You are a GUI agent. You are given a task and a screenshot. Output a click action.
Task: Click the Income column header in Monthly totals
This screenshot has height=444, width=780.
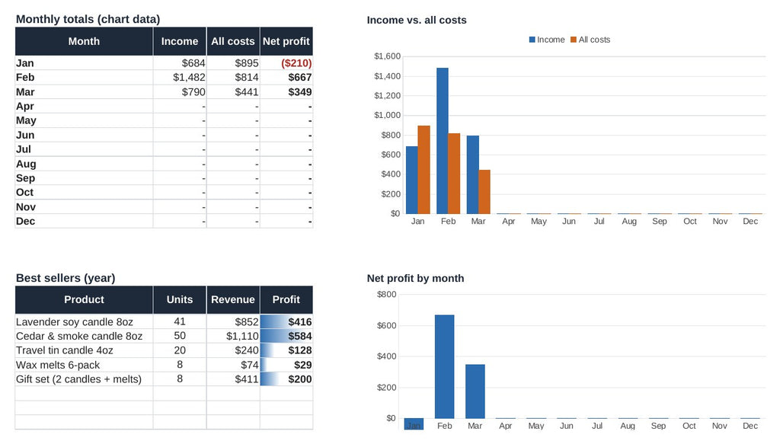click(180, 41)
